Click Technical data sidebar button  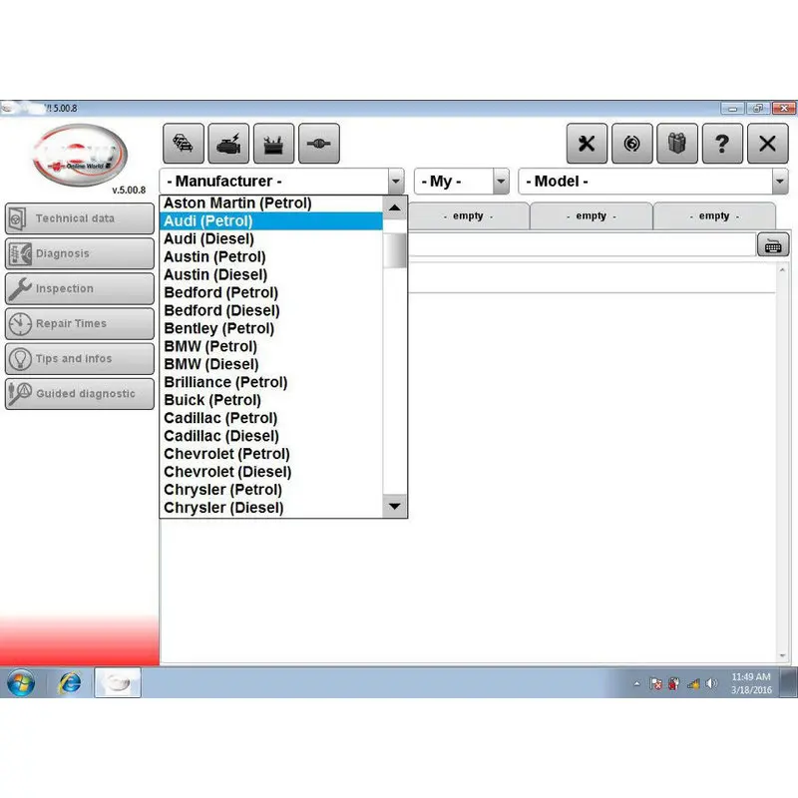tap(80, 218)
